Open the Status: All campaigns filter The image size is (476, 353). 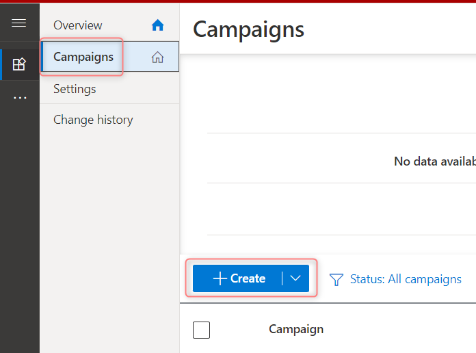coord(405,279)
